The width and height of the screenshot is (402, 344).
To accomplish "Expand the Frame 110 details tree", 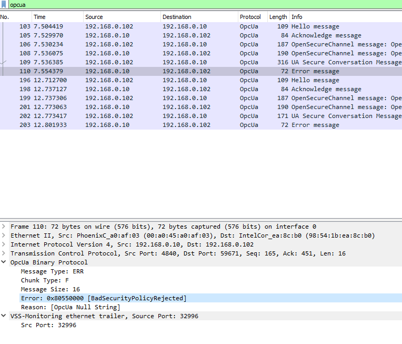I will pyautogui.click(x=4, y=227).
